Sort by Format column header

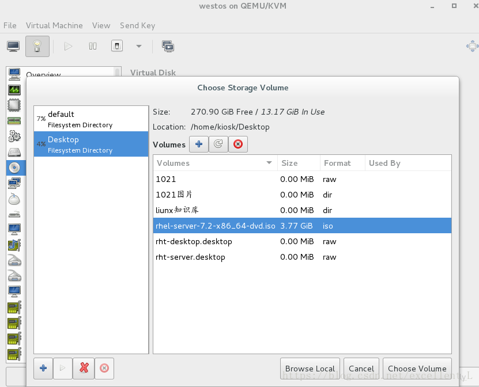click(342, 163)
